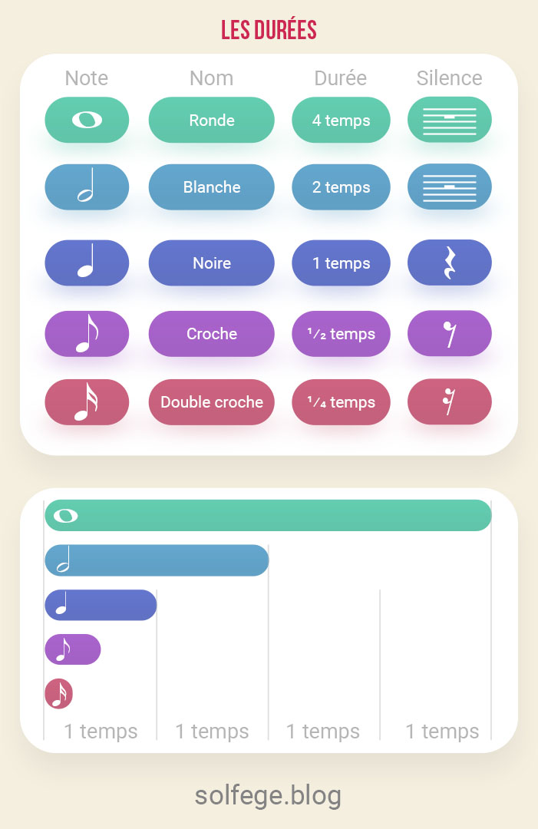Image resolution: width=538 pixels, height=829 pixels.
Task: Select the quarter rest silence icon
Action: pyautogui.click(x=450, y=263)
